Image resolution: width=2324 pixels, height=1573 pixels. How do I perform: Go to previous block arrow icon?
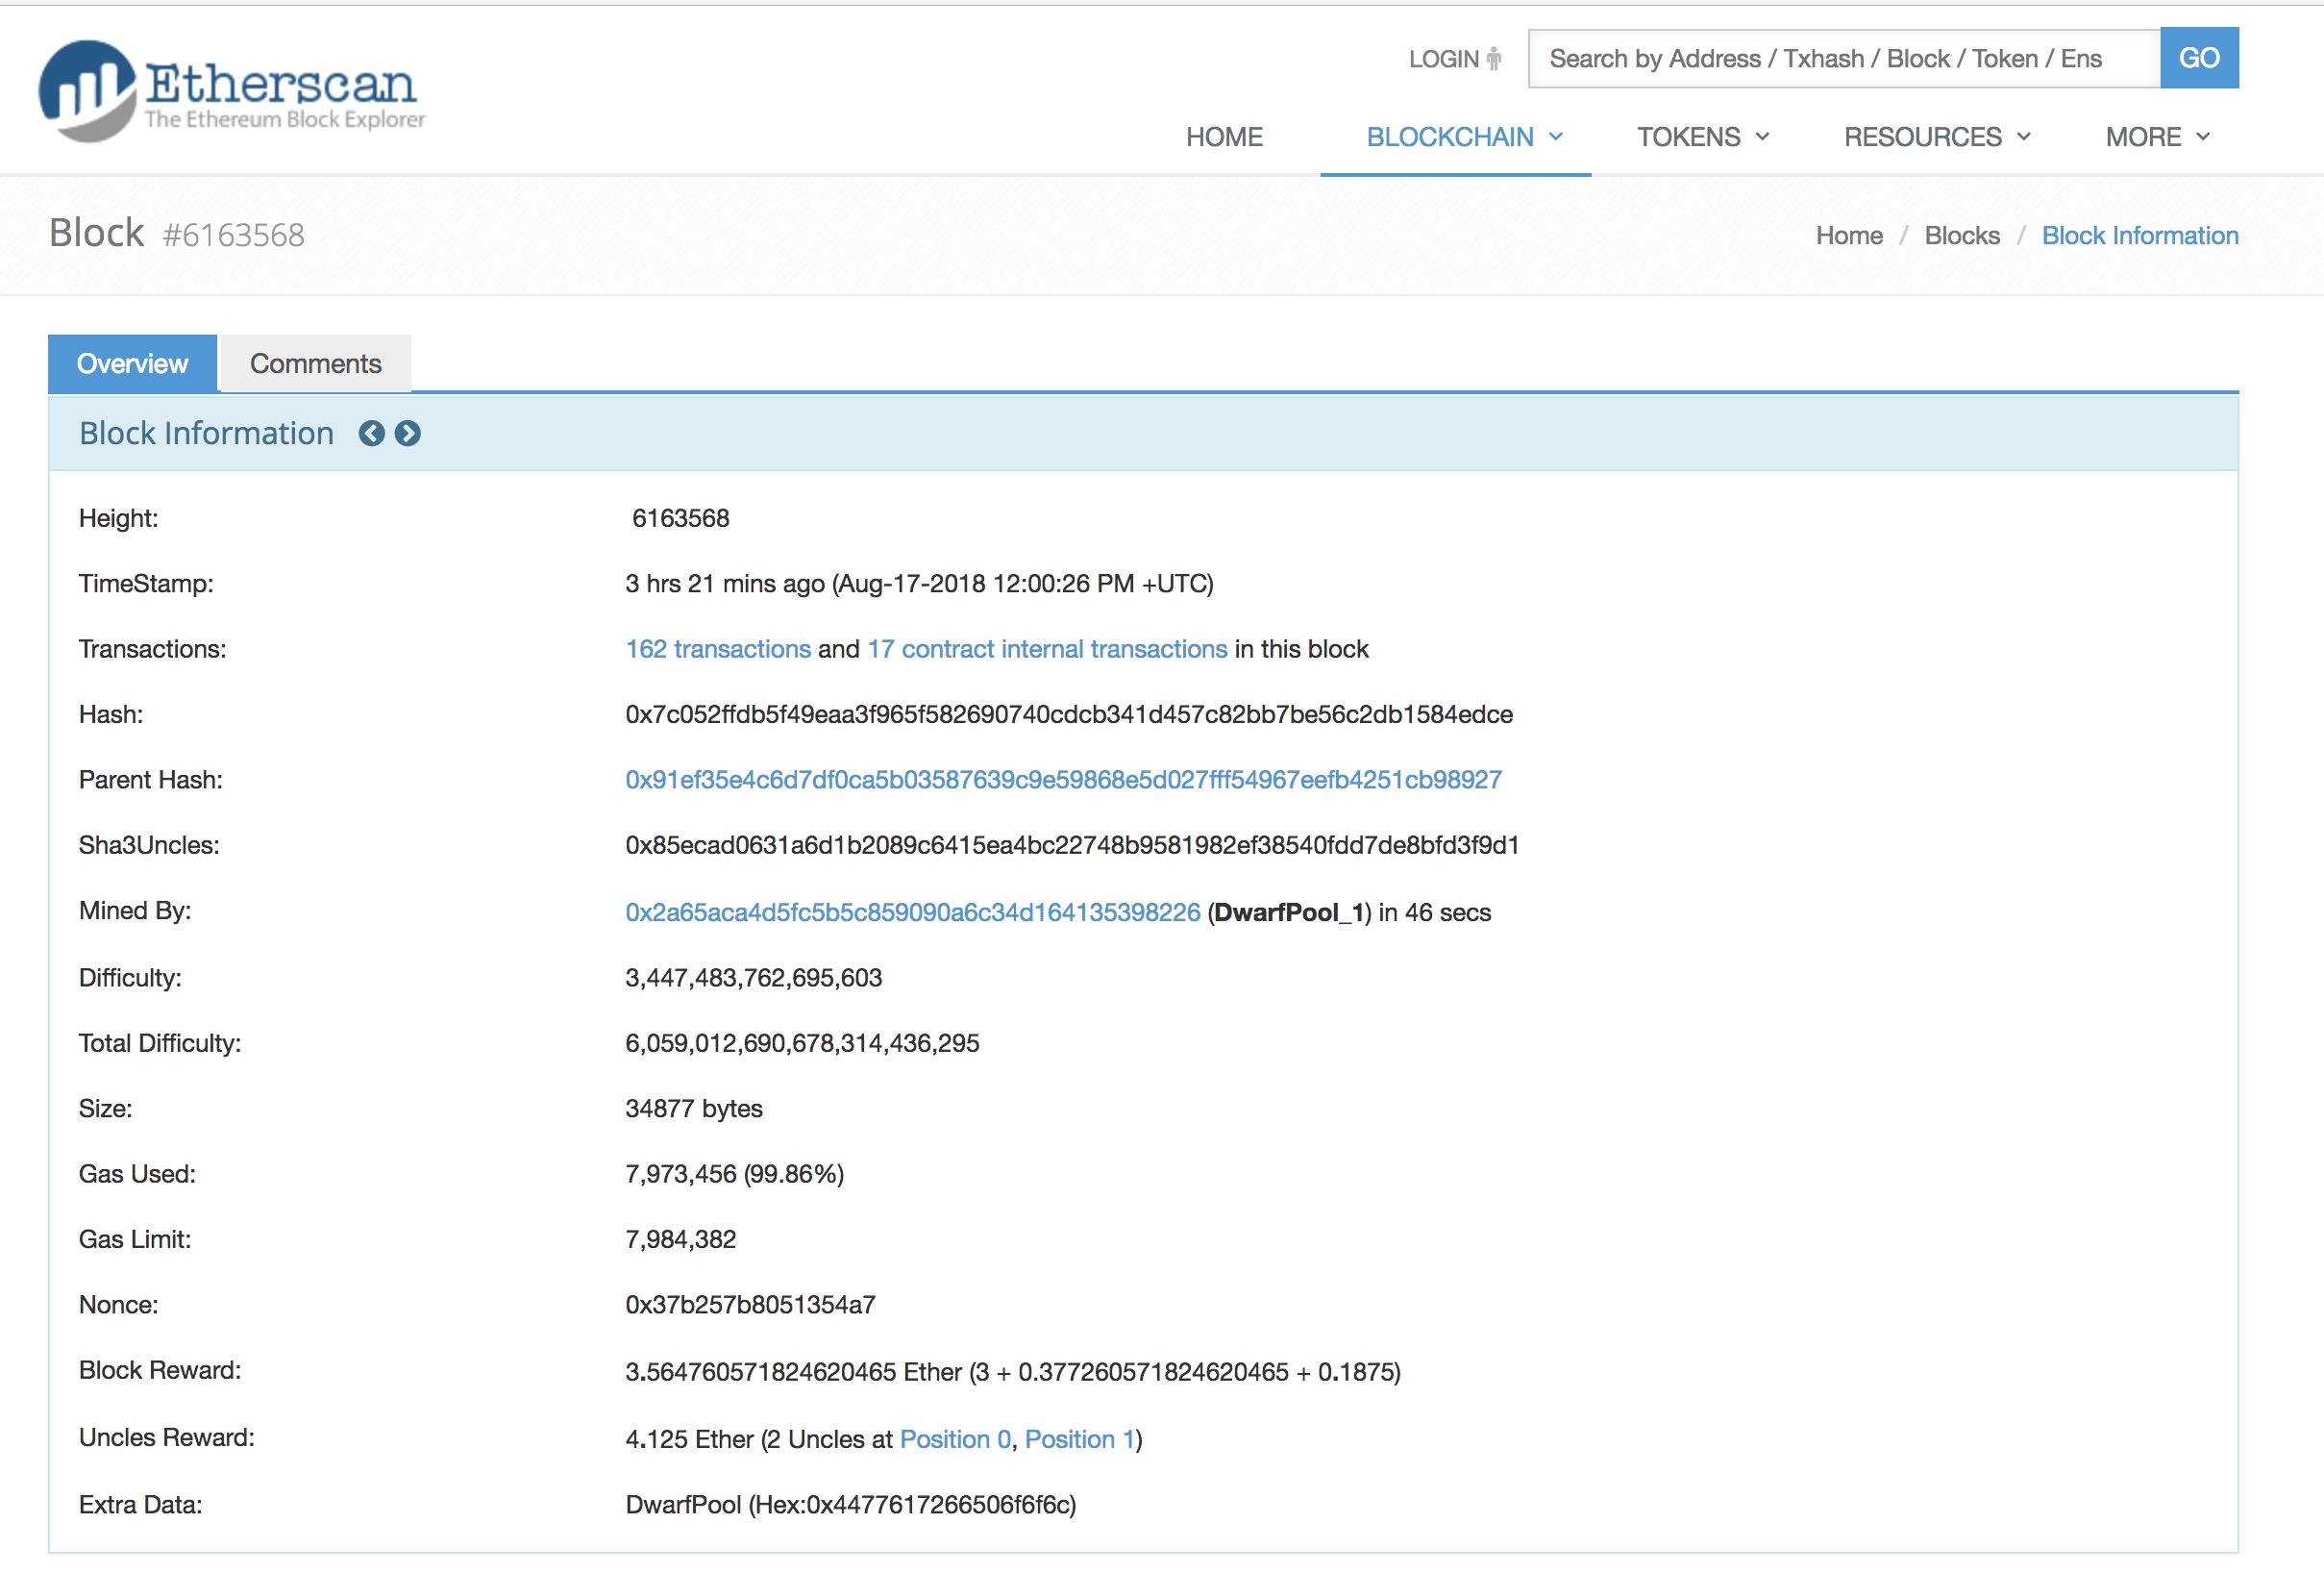(x=371, y=434)
